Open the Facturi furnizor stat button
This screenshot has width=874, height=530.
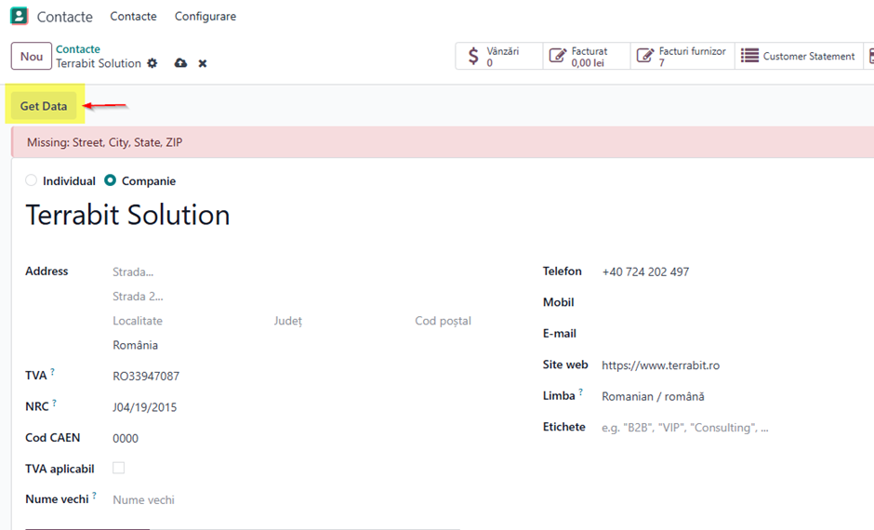click(x=682, y=57)
